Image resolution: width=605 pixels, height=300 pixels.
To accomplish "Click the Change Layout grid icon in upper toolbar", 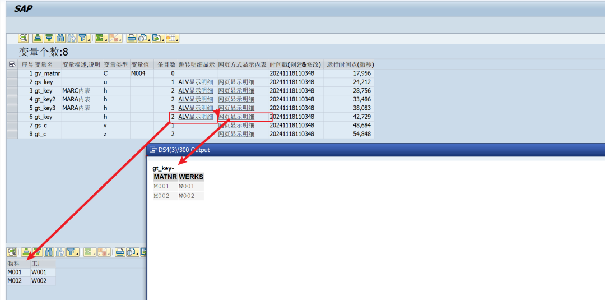I will pyautogui.click(x=170, y=38).
